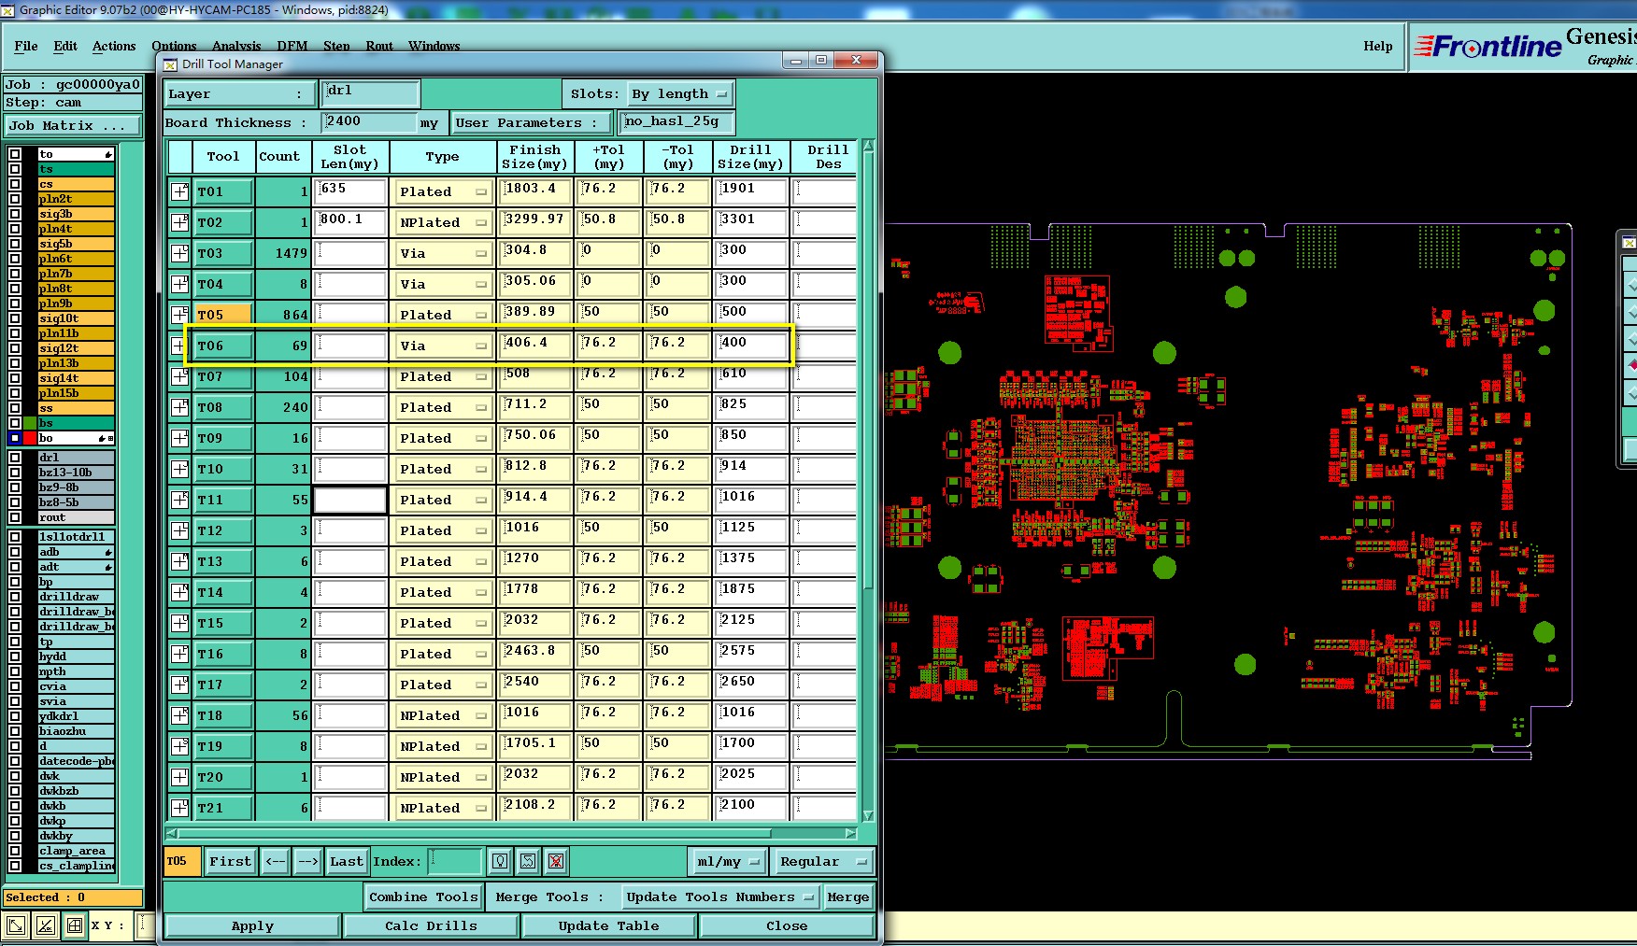This screenshot has width=1637, height=946.
Task: Click the plus icon for tool T12
Action: click(179, 530)
